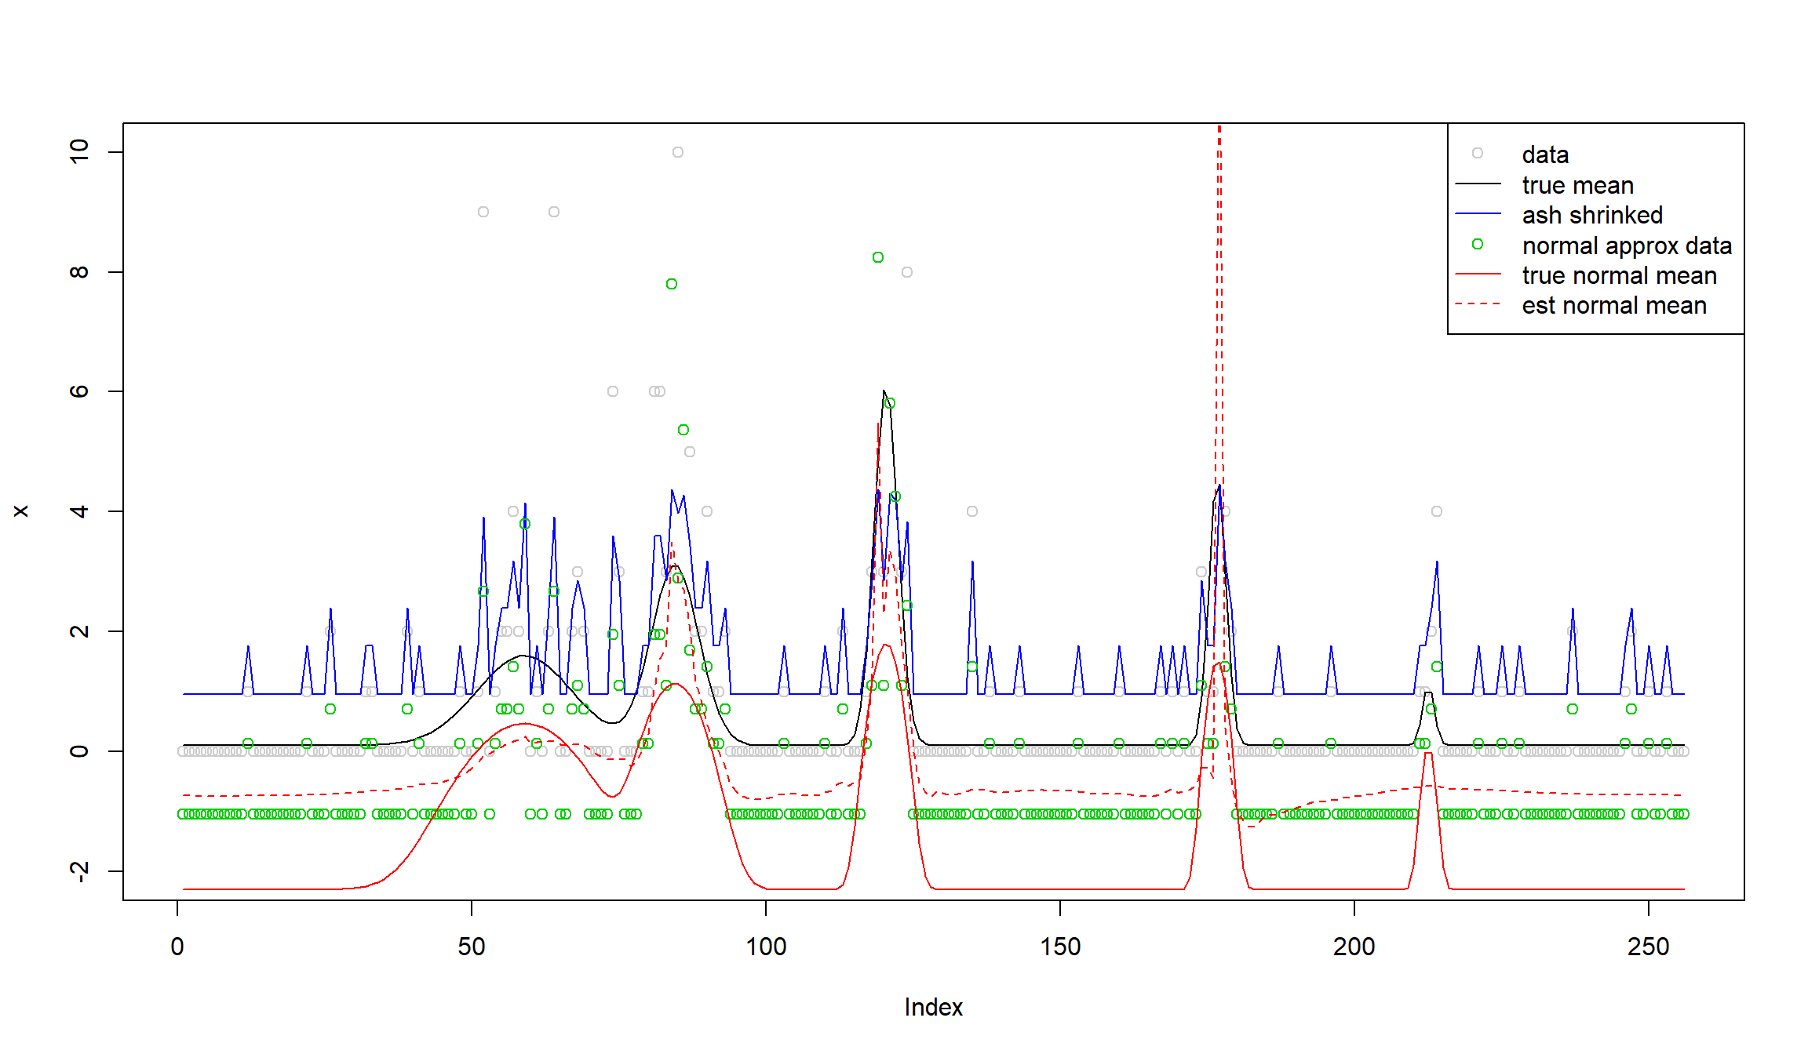Click the highest green point near y=8
The width and height of the screenshot is (1808, 1054).
(x=877, y=257)
